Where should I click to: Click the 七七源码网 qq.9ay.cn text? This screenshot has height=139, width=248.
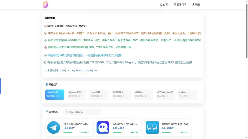(x=71, y=70)
